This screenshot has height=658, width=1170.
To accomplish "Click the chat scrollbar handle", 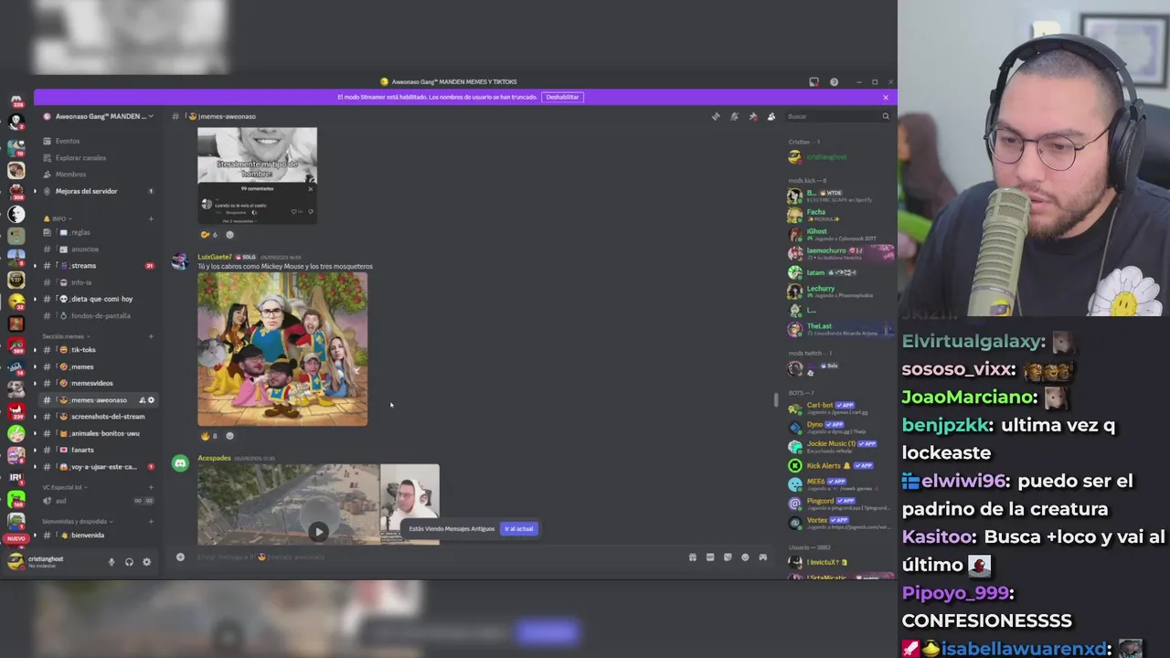I will [x=776, y=399].
